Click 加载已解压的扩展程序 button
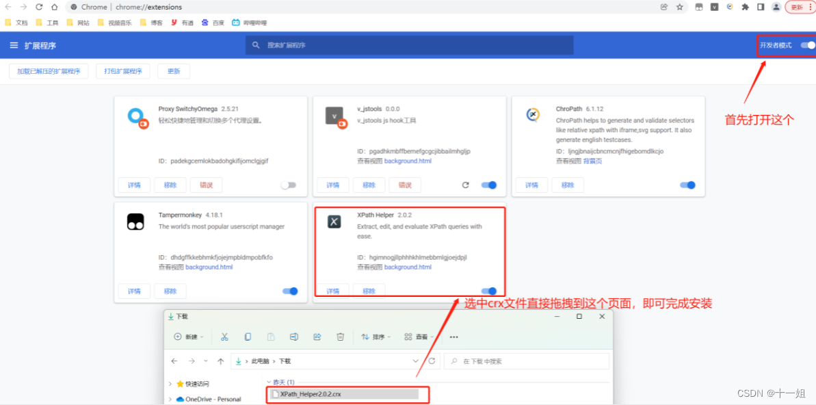This screenshot has height=405, width=816. (49, 71)
